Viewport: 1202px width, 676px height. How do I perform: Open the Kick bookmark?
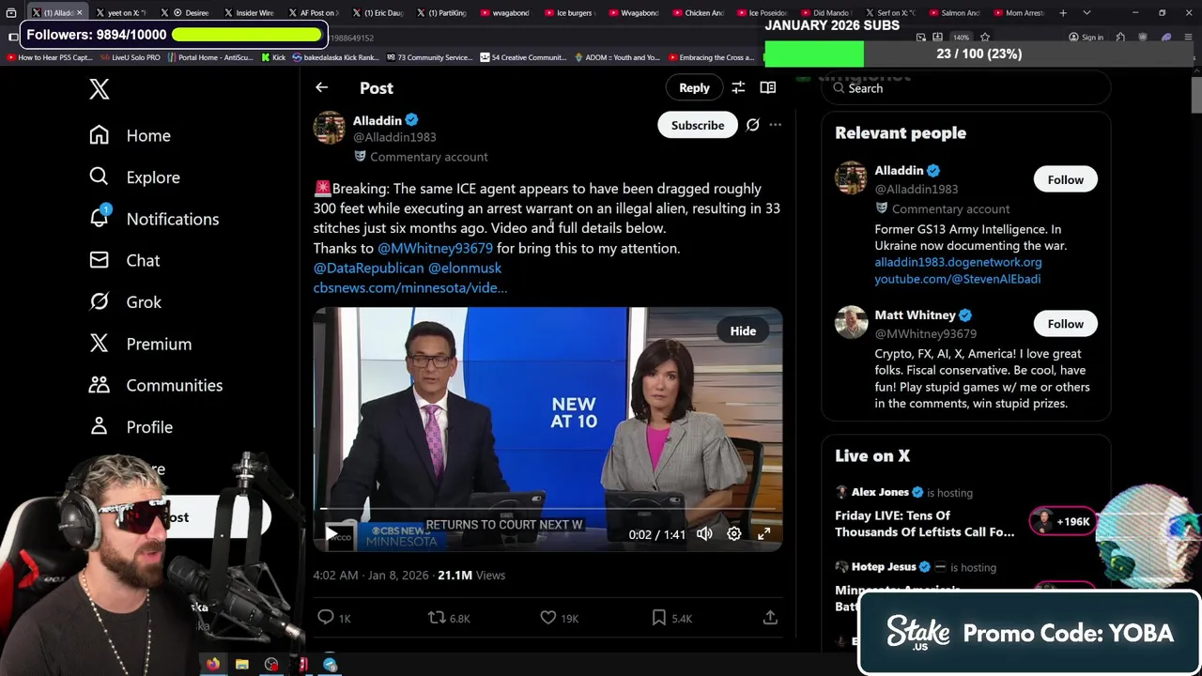(272, 57)
